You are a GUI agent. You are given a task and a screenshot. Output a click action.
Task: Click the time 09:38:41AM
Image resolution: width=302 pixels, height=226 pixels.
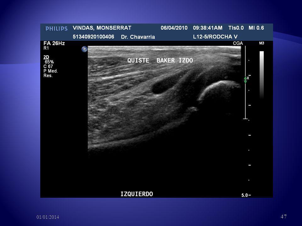coord(208,28)
